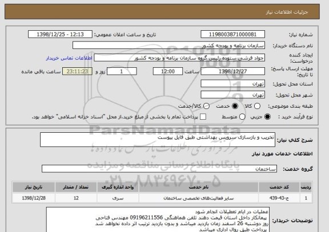Click the تاریخ نیاز column header
This screenshot has width=329, height=232.
pos(34,187)
